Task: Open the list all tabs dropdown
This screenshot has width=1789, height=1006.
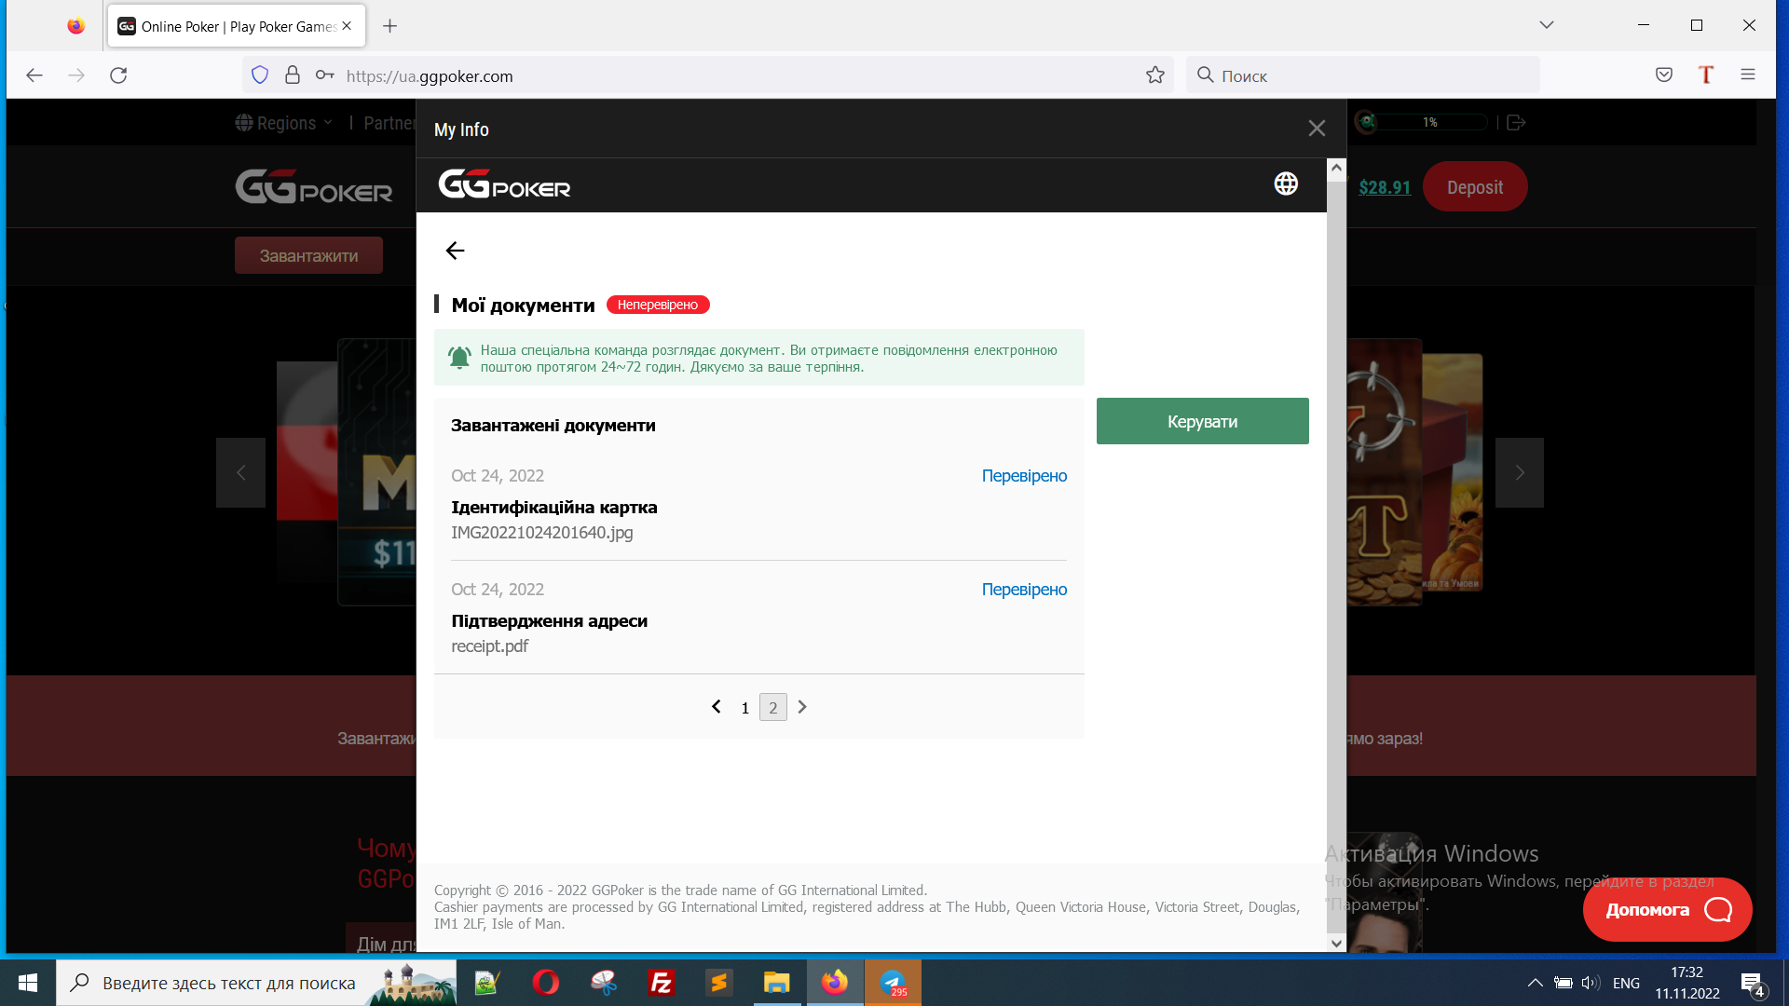Action: [x=1547, y=25]
